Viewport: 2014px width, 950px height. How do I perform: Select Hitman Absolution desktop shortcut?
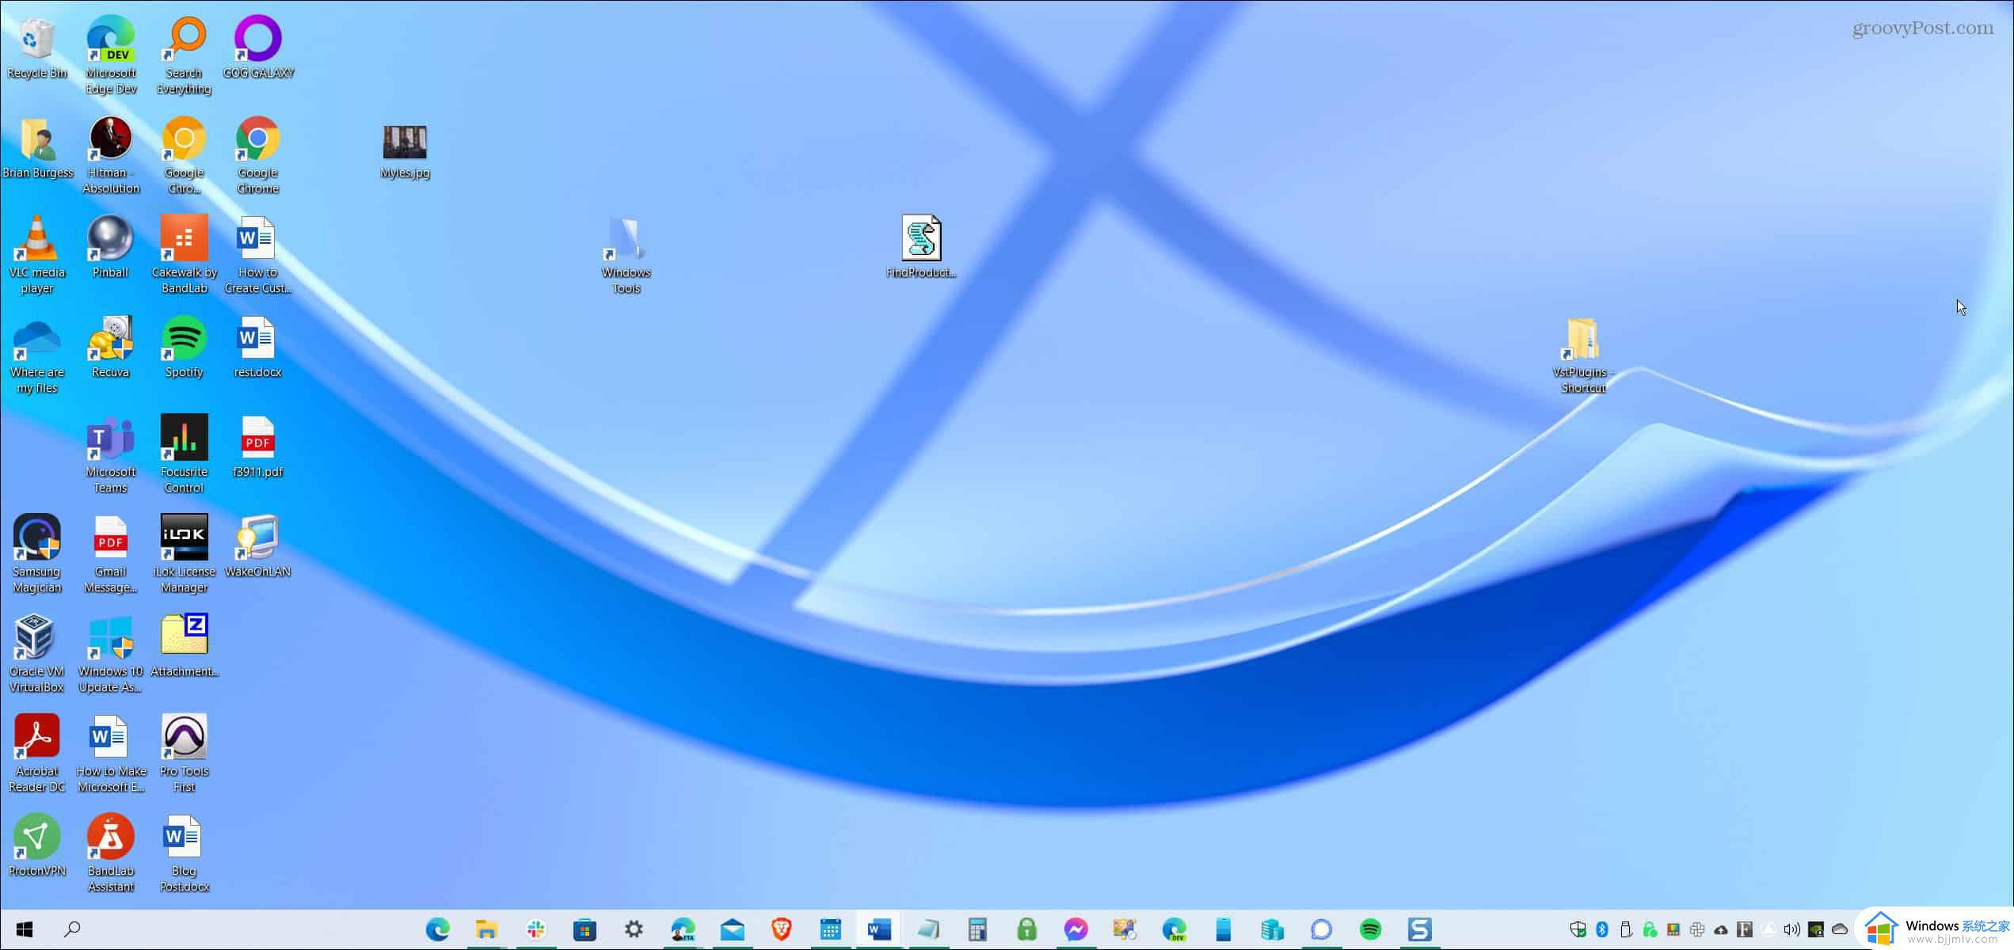point(111,155)
